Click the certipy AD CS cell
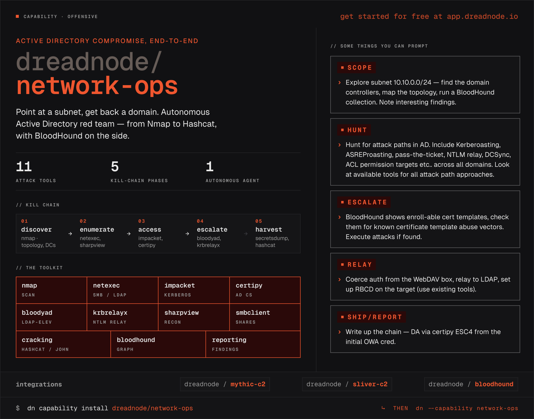This screenshot has height=419, width=534. click(x=265, y=290)
